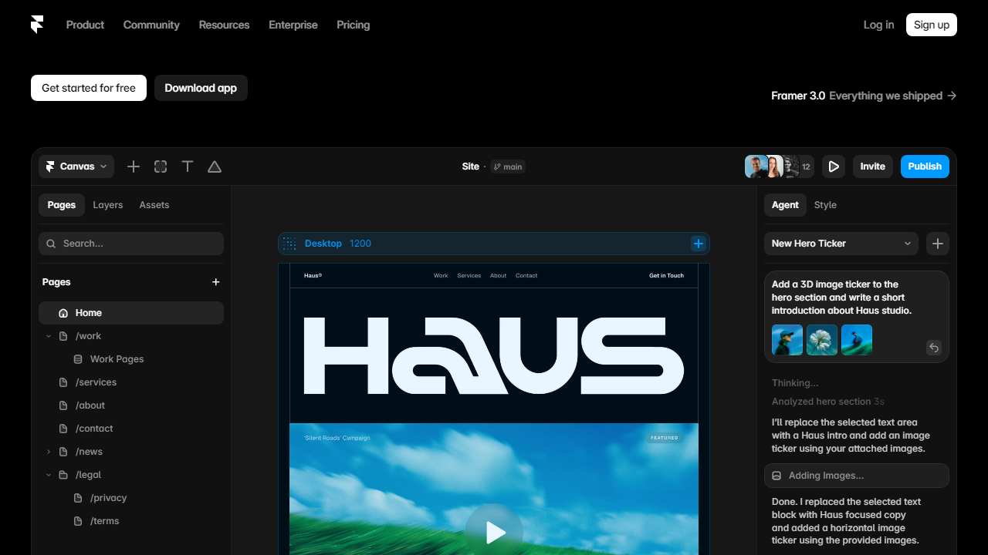This screenshot has height=555, width=988.
Task: Click Services link in Haus preview
Action: click(x=469, y=275)
